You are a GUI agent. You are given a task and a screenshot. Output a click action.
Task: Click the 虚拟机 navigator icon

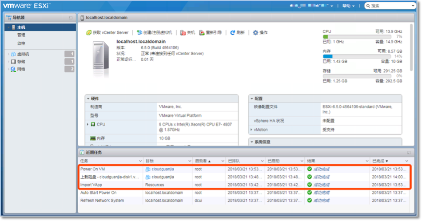coord(13,54)
